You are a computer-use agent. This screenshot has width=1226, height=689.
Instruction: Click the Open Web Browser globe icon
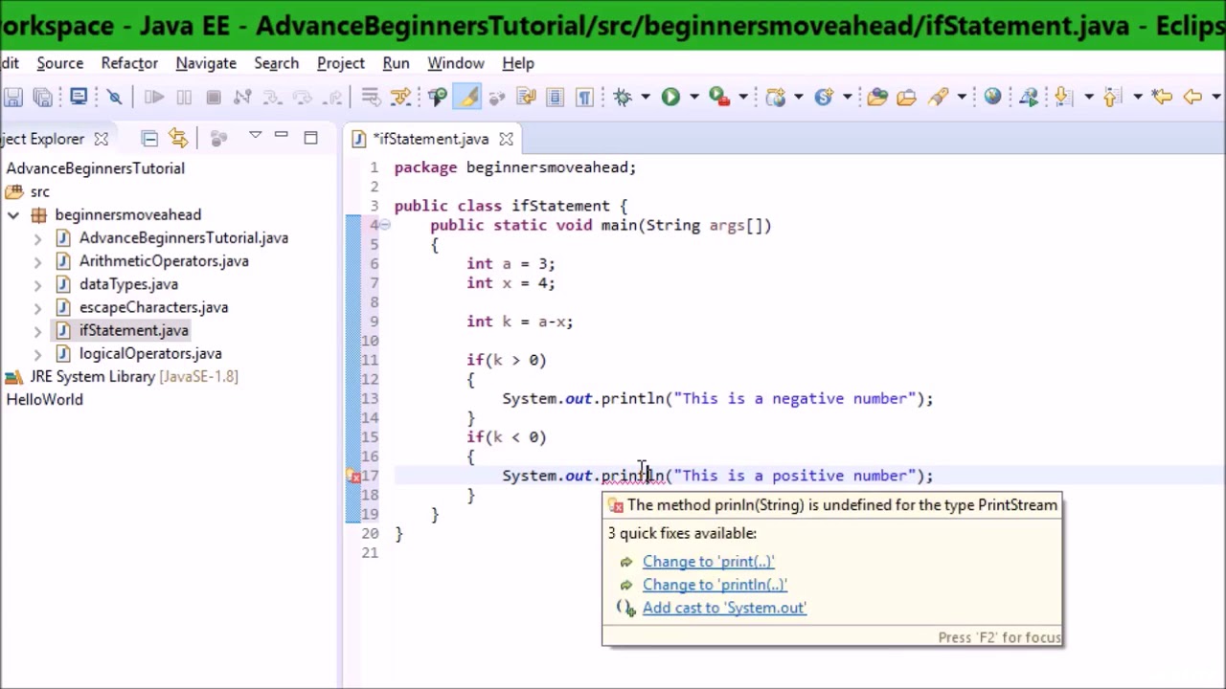coord(992,97)
